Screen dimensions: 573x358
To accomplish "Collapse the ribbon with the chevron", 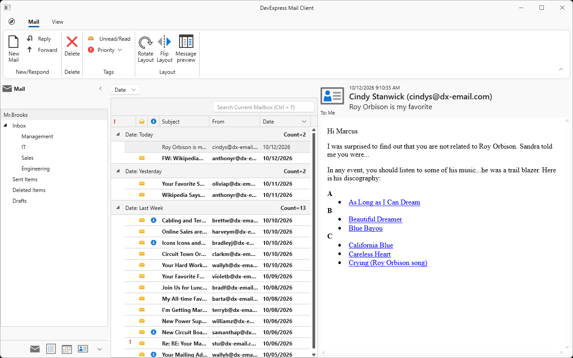I will [561, 69].
